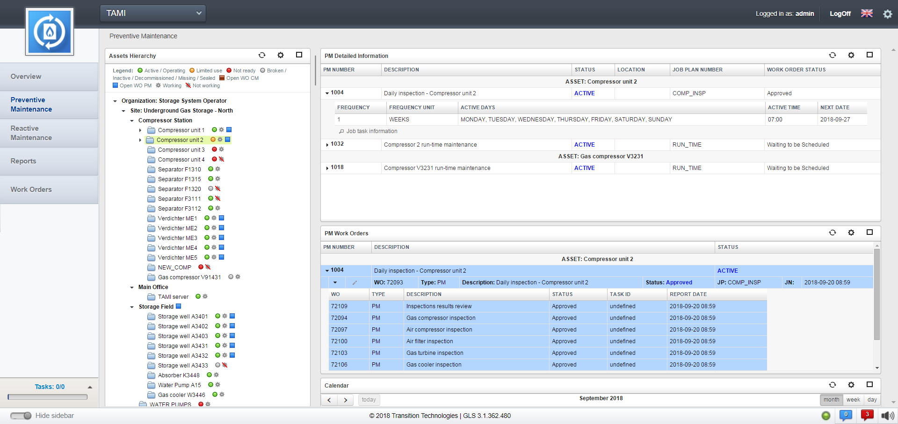Refresh the Assets Hierarchy panel

pos(262,55)
